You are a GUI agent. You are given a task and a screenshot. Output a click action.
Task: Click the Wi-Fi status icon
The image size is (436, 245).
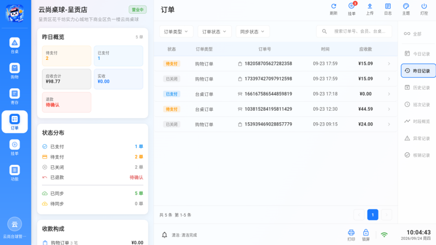click(384, 235)
